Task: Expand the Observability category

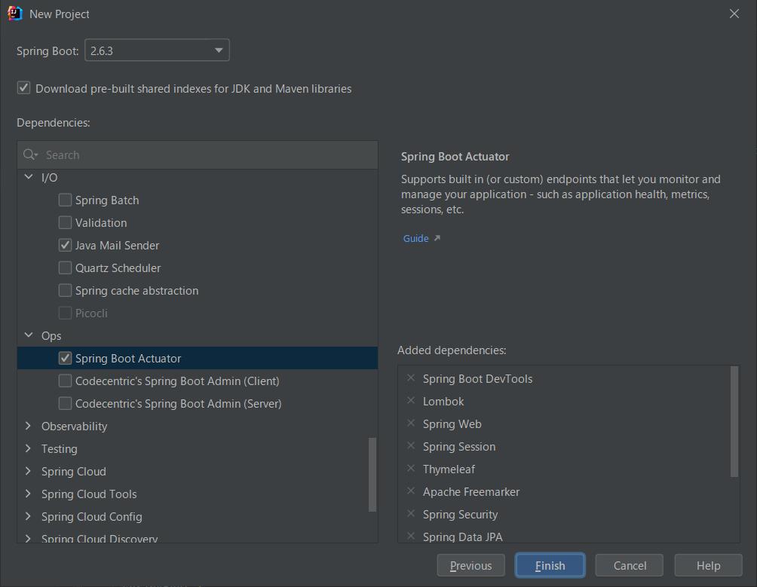Action: click(x=28, y=426)
